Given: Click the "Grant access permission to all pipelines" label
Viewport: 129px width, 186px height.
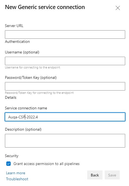Looking at the screenshot, I should 46,164.
